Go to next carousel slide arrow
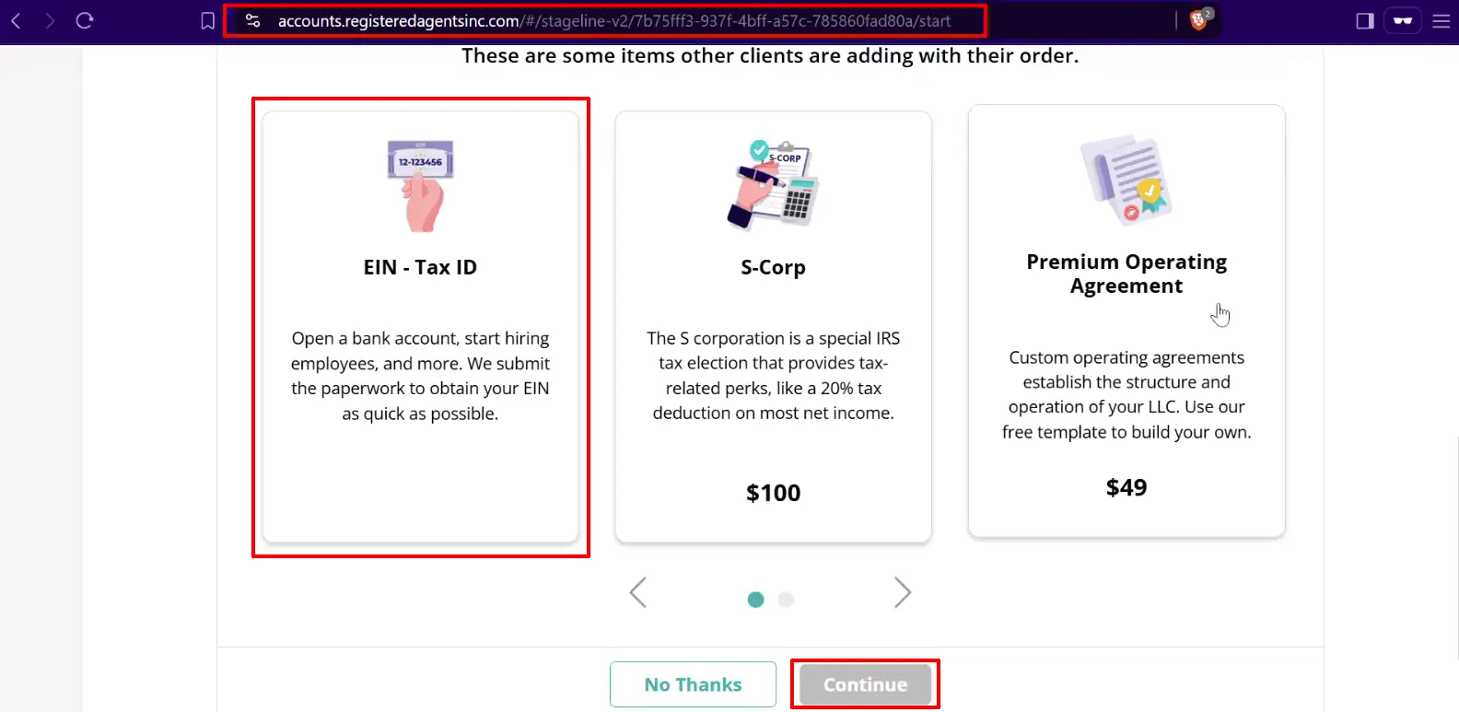The image size is (1459, 712). (x=903, y=592)
